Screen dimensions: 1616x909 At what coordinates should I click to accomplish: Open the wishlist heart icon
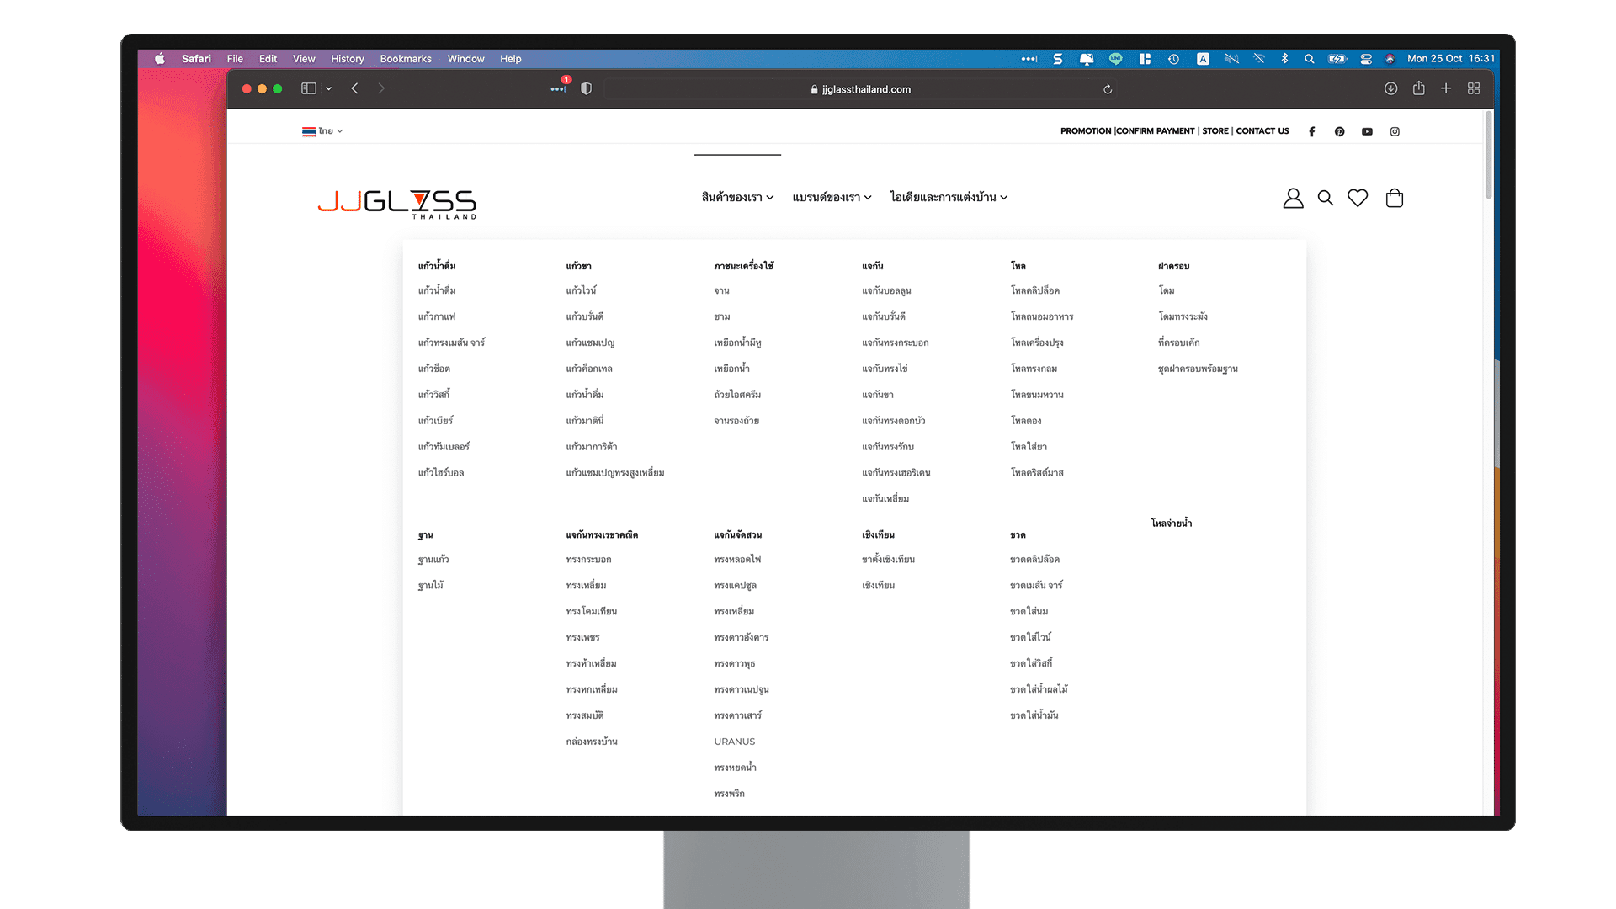coord(1358,198)
